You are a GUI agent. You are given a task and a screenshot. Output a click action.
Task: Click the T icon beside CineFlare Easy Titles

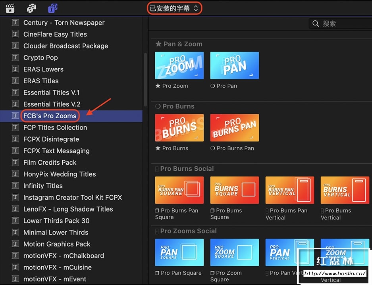pos(15,34)
